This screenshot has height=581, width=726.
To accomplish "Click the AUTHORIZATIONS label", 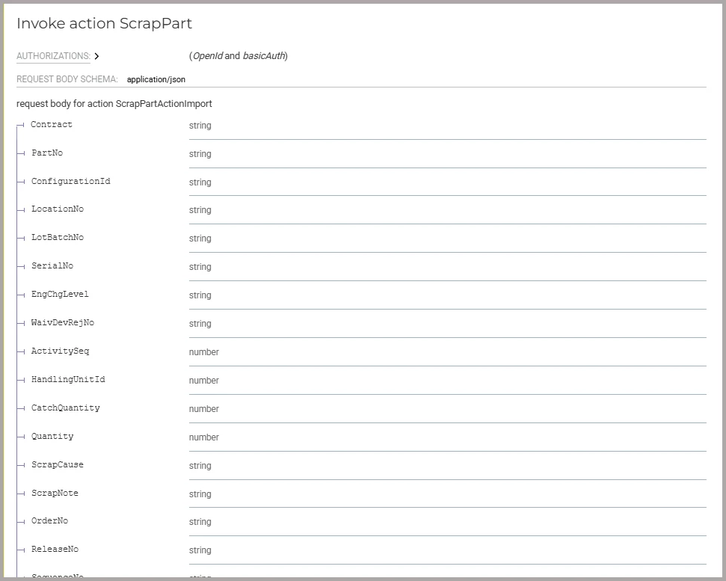I will pos(53,56).
